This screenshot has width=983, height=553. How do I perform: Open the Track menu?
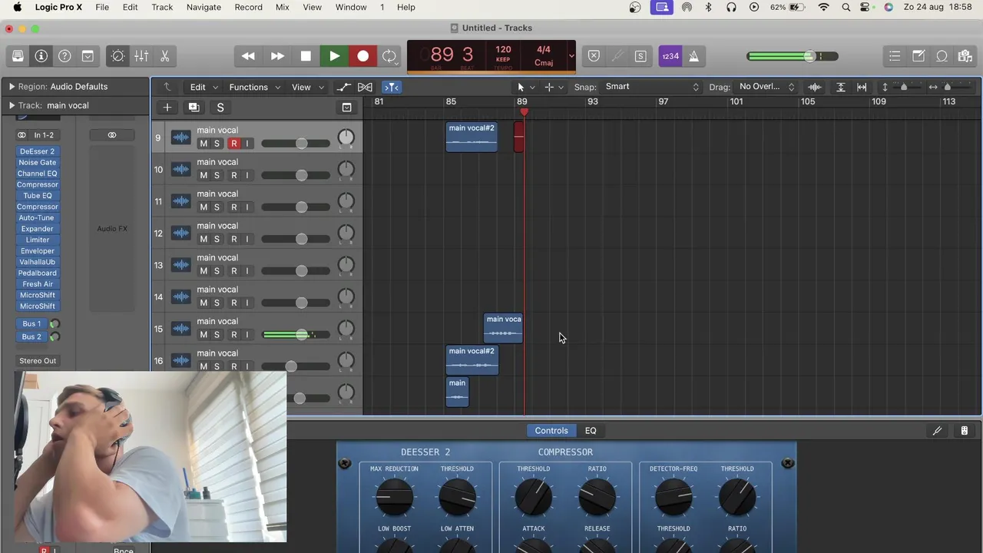(162, 7)
